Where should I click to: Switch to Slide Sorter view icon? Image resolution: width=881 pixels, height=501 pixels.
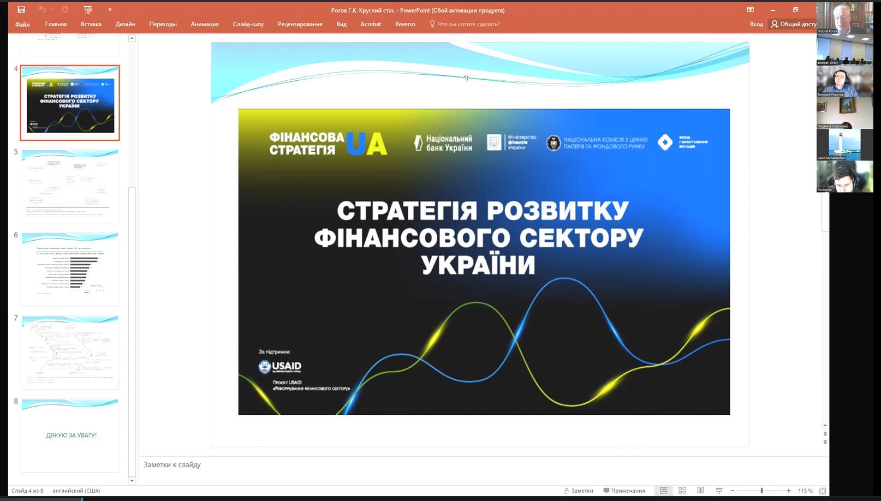[x=682, y=491]
